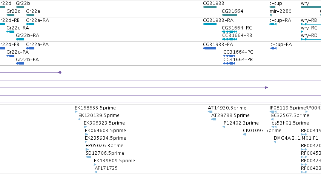
Task: Select the CG31664-PB protein label
Action: click(238, 59)
